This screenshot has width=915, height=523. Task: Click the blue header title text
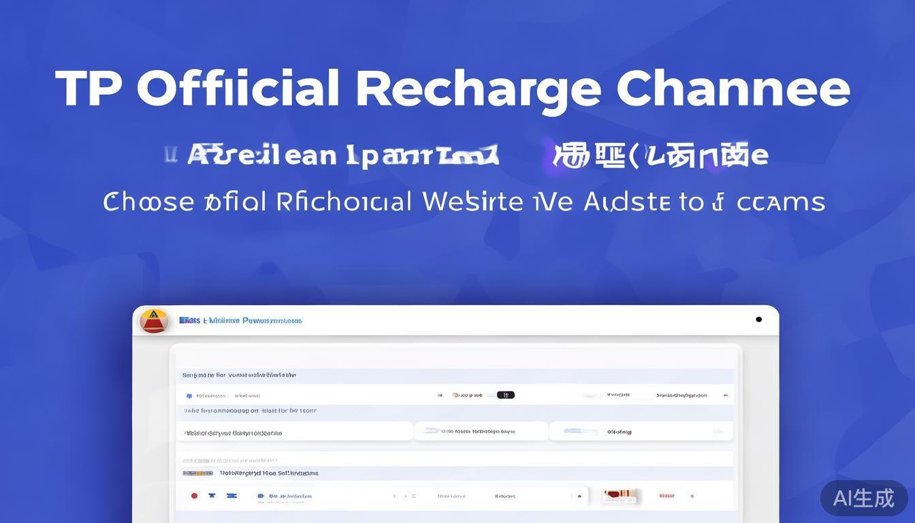240,320
